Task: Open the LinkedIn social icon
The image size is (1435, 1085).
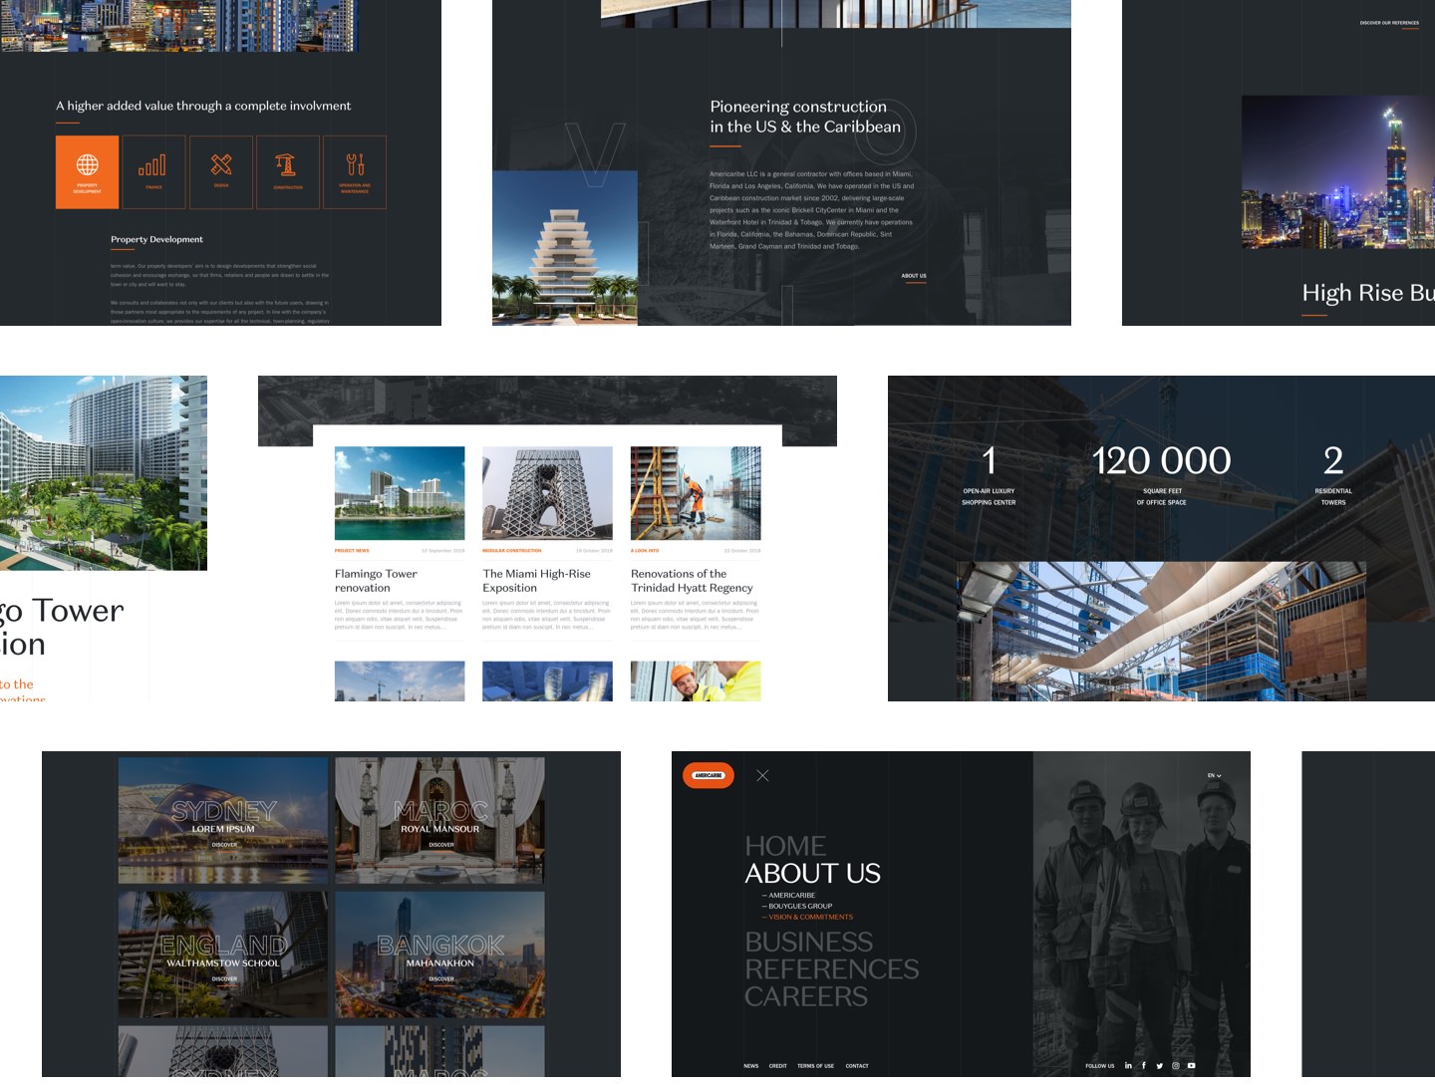Action: coord(1128,1065)
